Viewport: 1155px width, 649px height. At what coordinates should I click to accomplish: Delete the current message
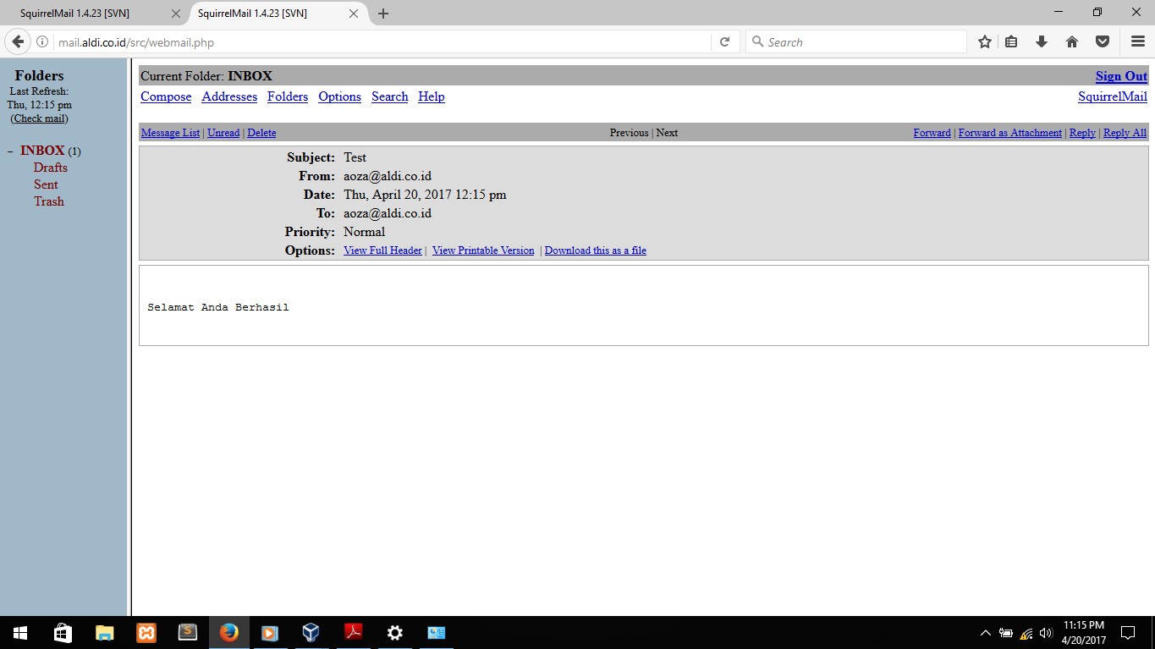tap(261, 133)
